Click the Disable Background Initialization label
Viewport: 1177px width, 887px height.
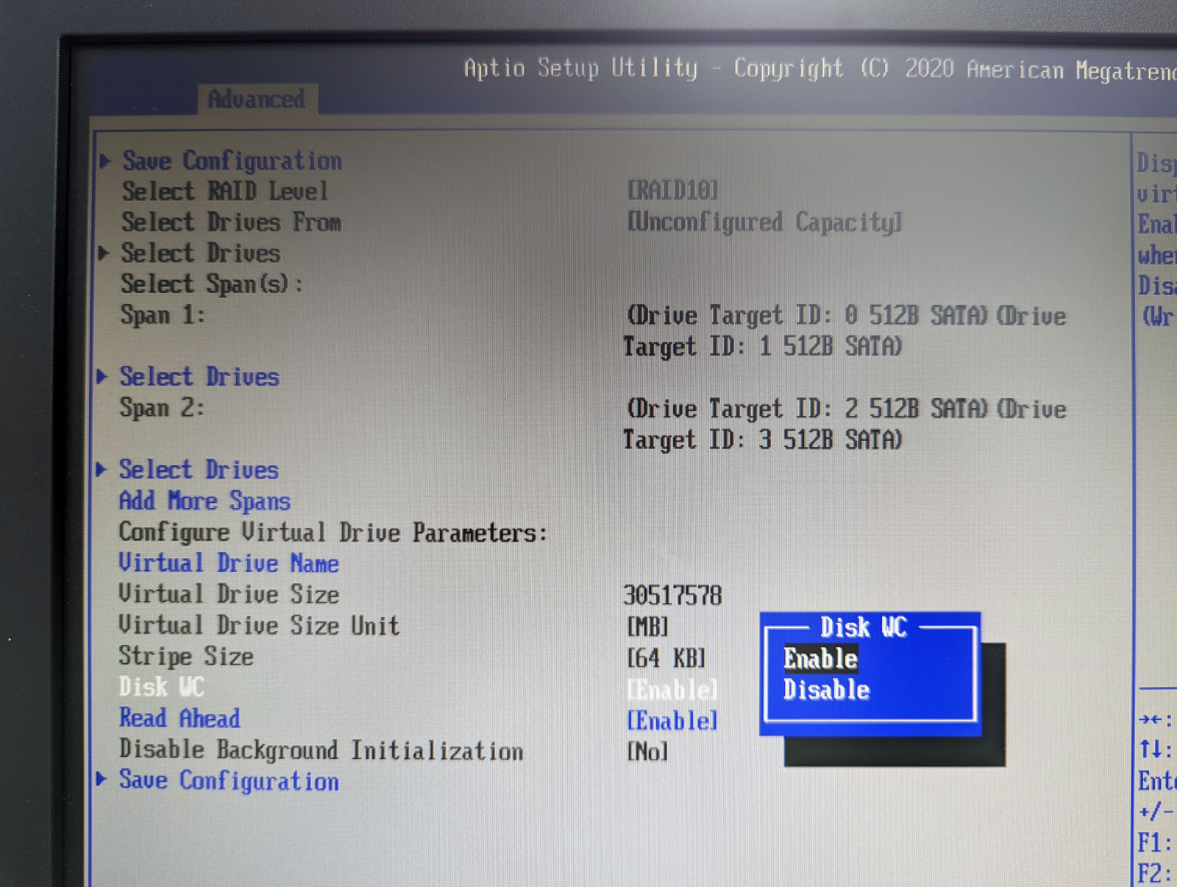click(x=321, y=750)
